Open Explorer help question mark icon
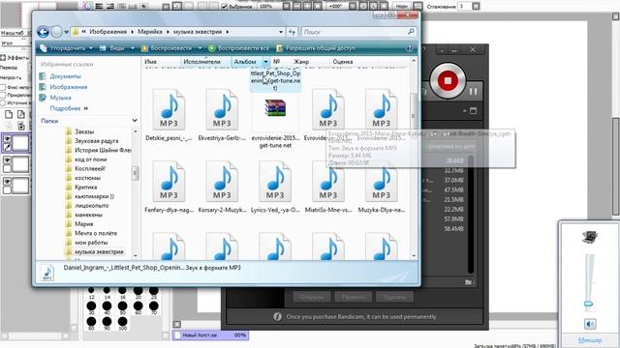 [409, 48]
